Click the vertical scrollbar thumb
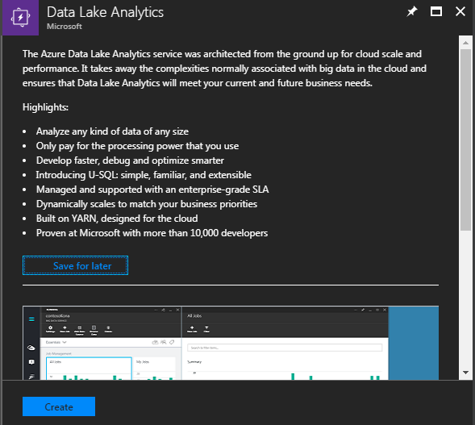The image size is (475, 425). [465, 140]
